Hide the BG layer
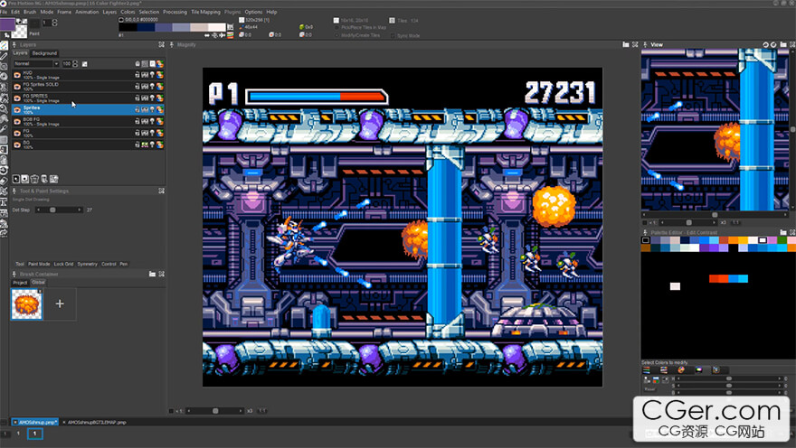 (17, 145)
